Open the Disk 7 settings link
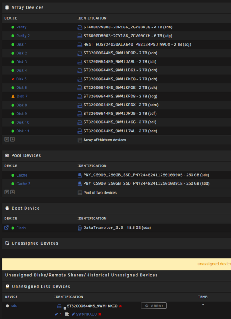 tap(22, 96)
